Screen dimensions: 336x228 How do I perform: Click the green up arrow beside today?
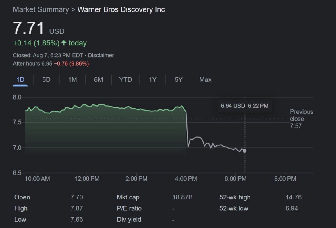(x=64, y=43)
